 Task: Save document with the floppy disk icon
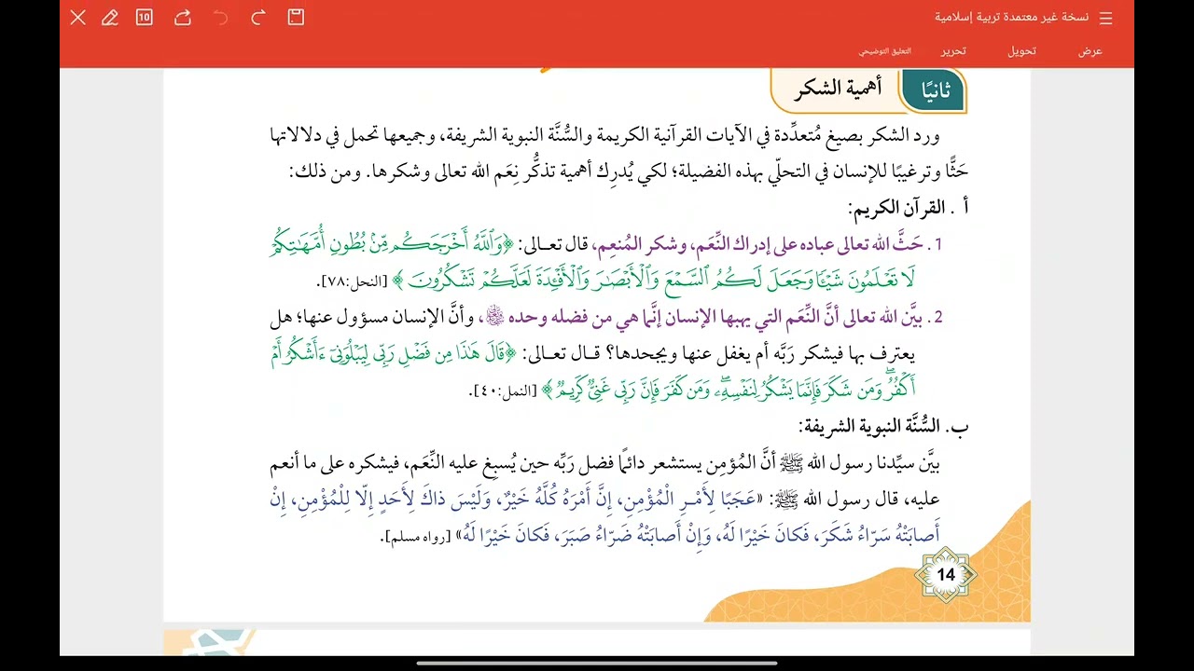[296, 17]
